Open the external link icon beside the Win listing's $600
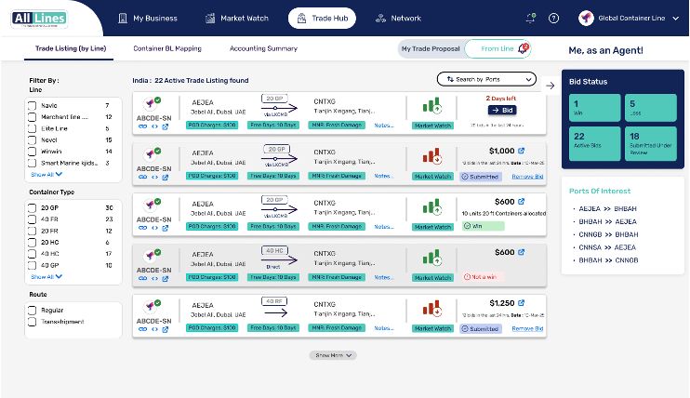690x398 pixels. (x=522, y=201)
